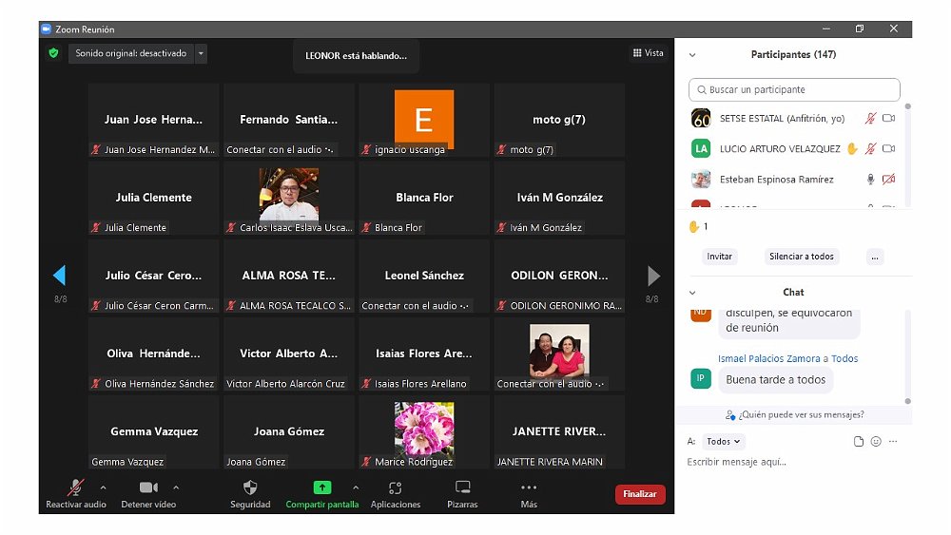Click the green Compartir pantalla icon
Image resolution: width=951 pixels, height=535 pixels.
pos(322,487)
